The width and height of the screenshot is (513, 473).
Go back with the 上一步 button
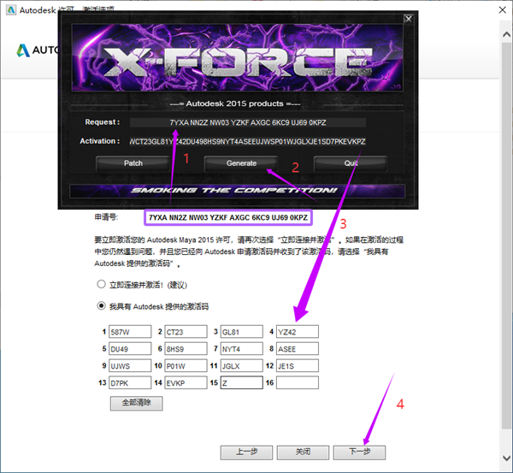tap(244, 452)
